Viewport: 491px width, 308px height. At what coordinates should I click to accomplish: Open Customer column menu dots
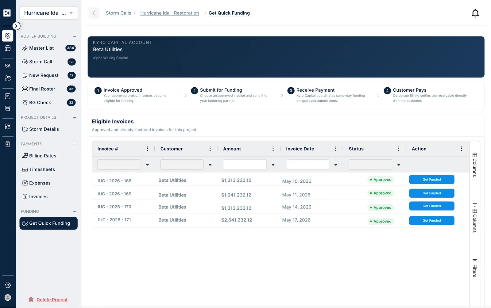[210, 149]
